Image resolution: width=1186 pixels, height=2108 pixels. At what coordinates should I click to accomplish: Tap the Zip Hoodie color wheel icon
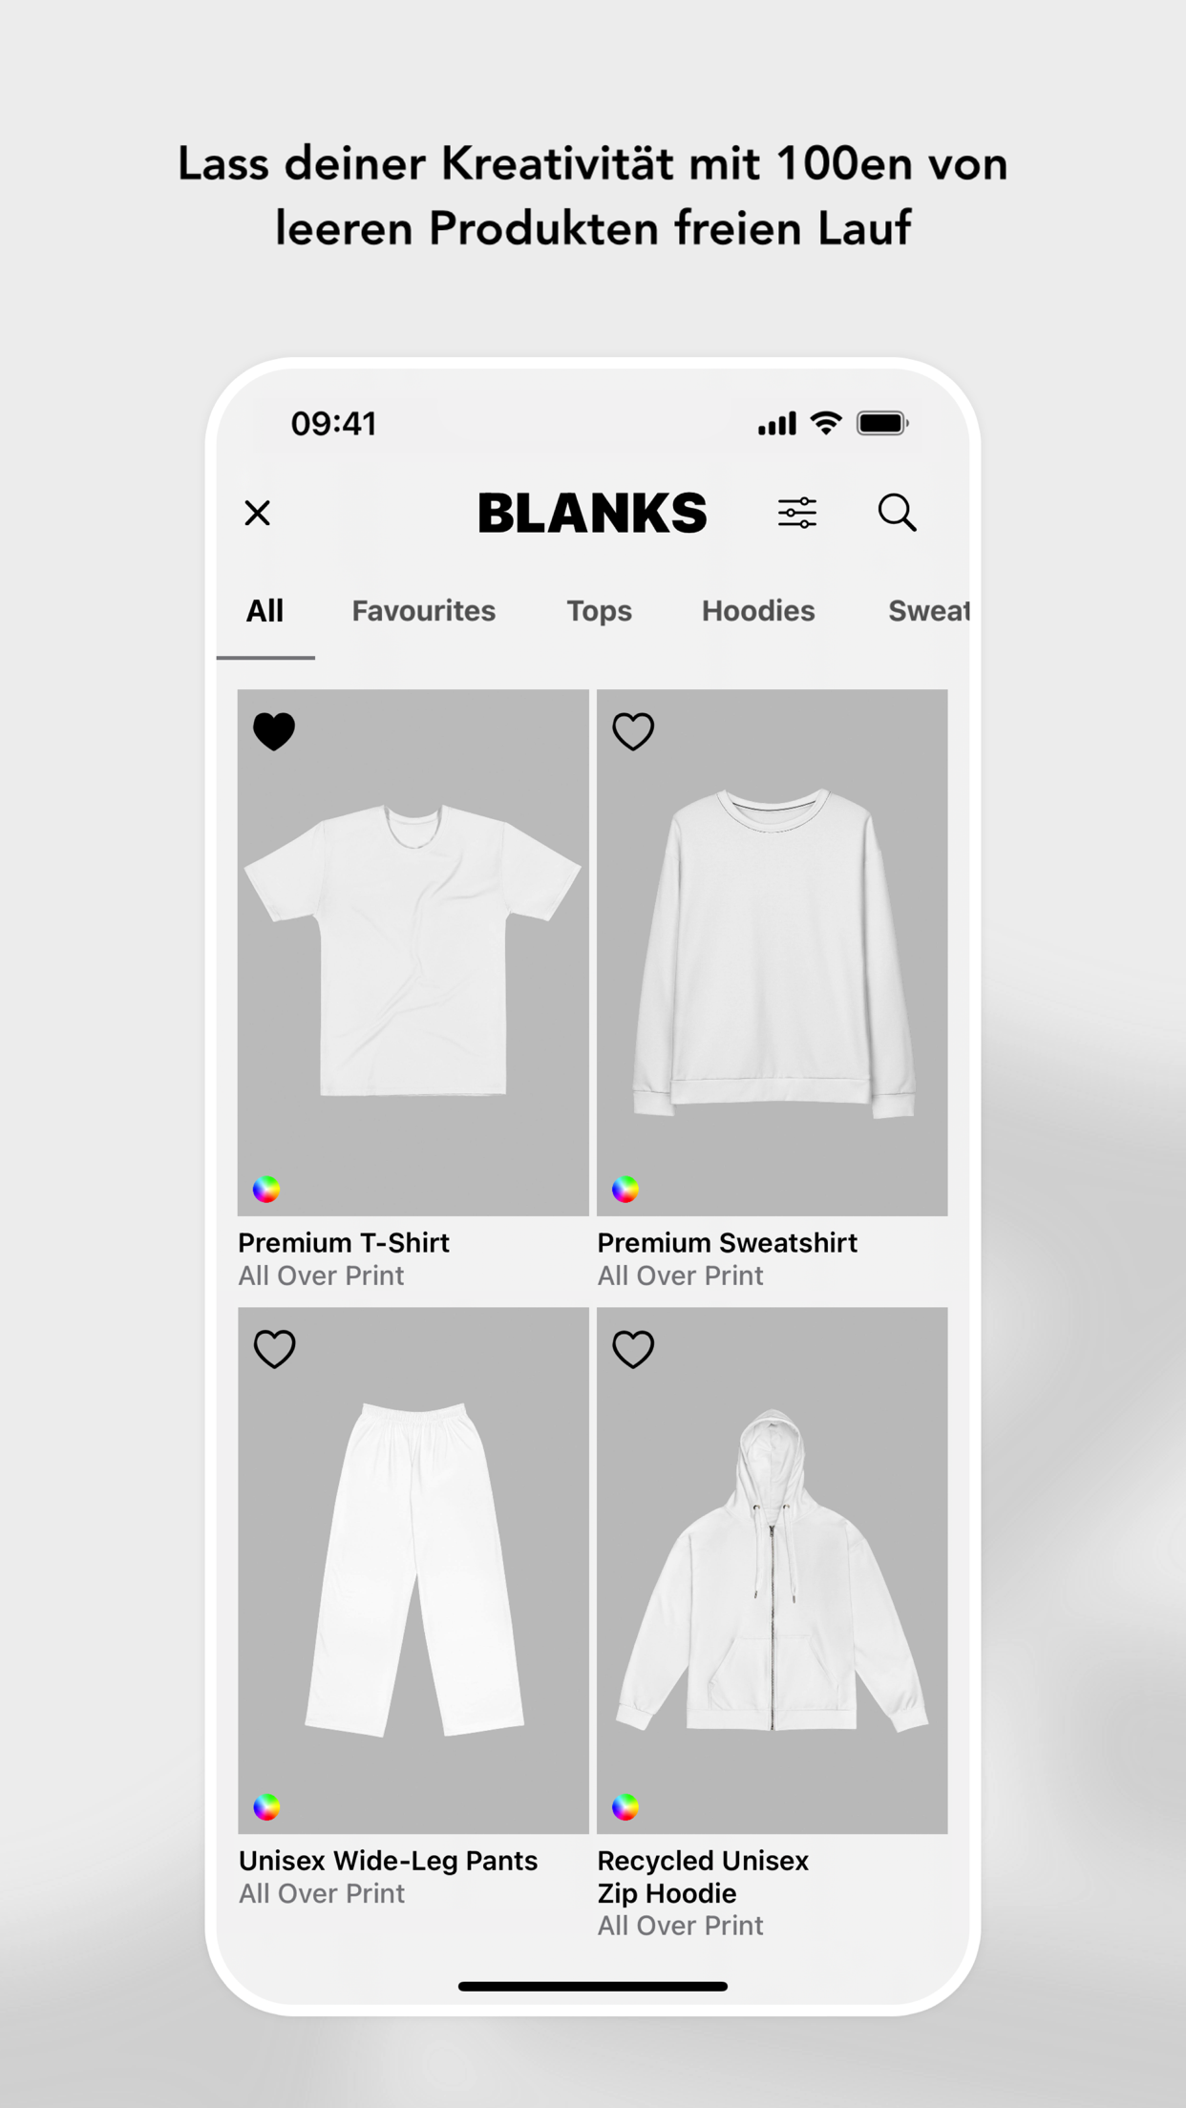pos(625,1806)
